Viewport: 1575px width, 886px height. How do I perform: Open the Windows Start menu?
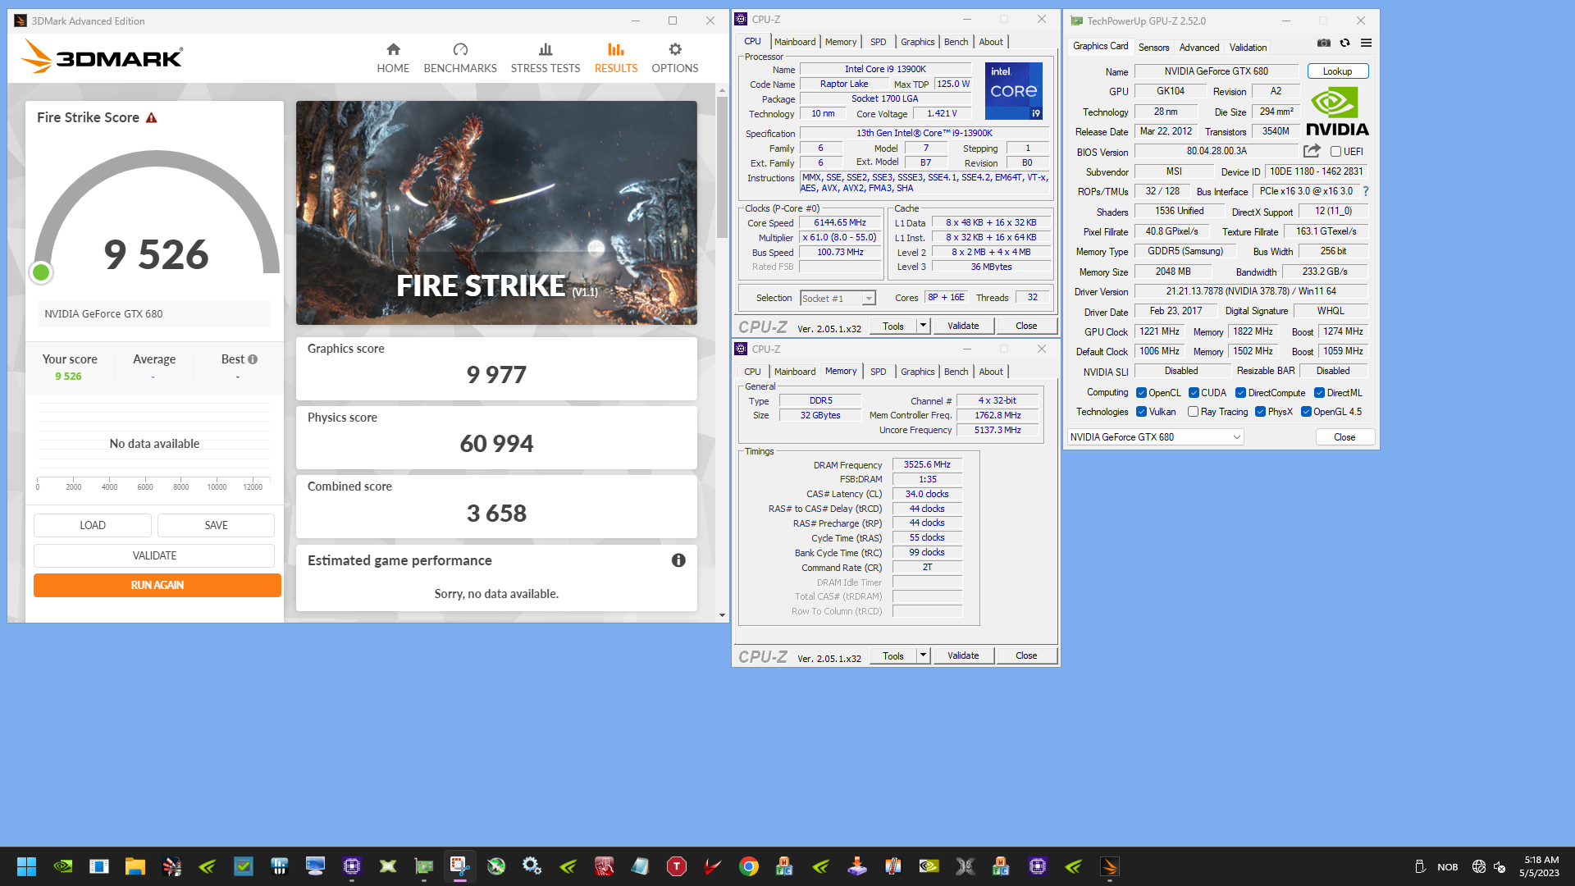point(26,866)
